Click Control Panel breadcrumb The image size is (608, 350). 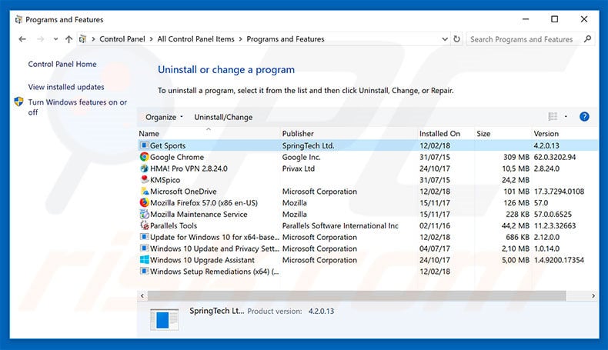point(122,39)
